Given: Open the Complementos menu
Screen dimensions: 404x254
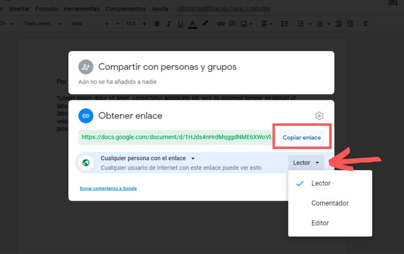Looking at the screenshot, I should pos(126,9).
